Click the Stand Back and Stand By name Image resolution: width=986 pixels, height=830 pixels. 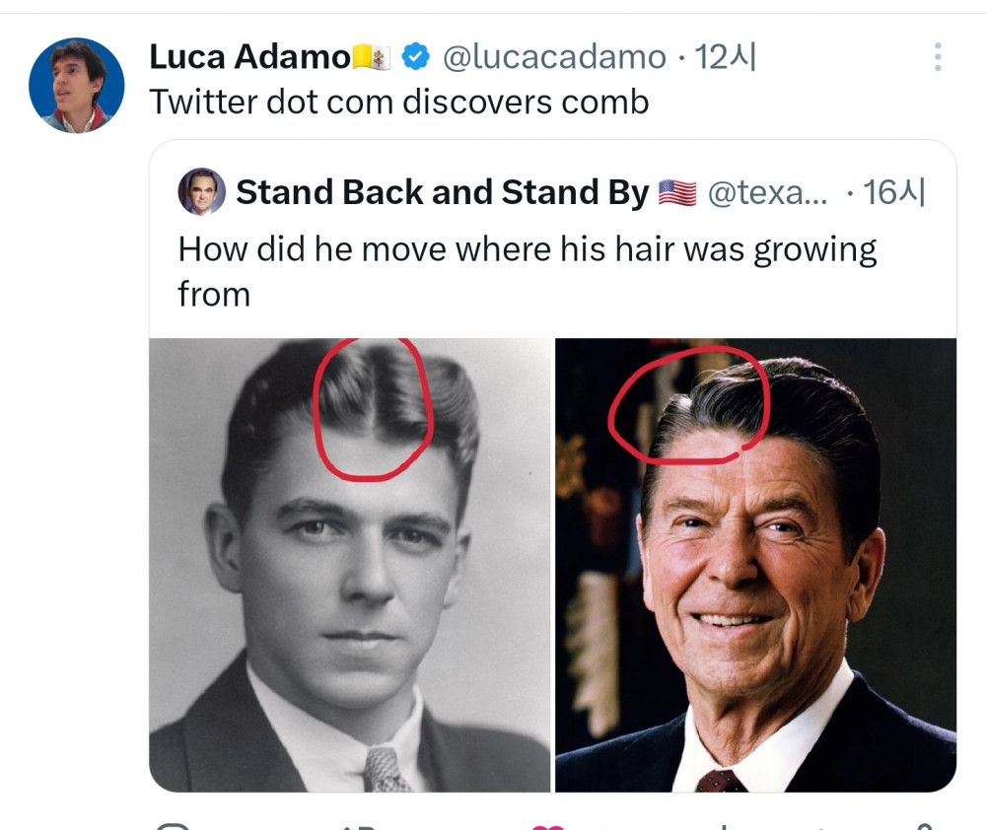tap(442, 193)
